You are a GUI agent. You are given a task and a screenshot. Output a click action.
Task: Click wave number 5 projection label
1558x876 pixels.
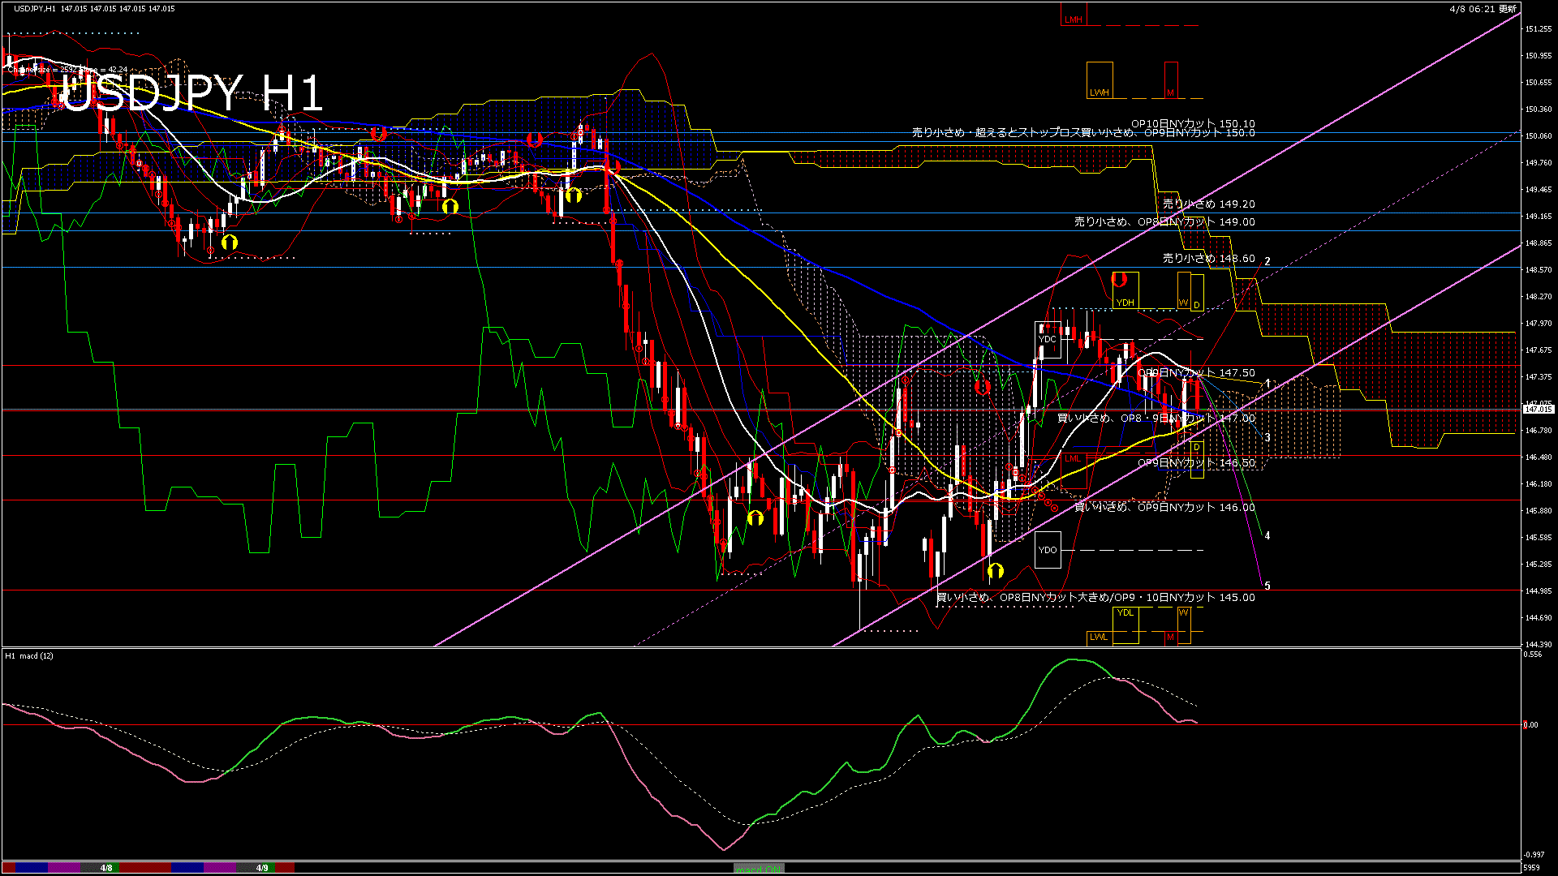point(1267,586)
